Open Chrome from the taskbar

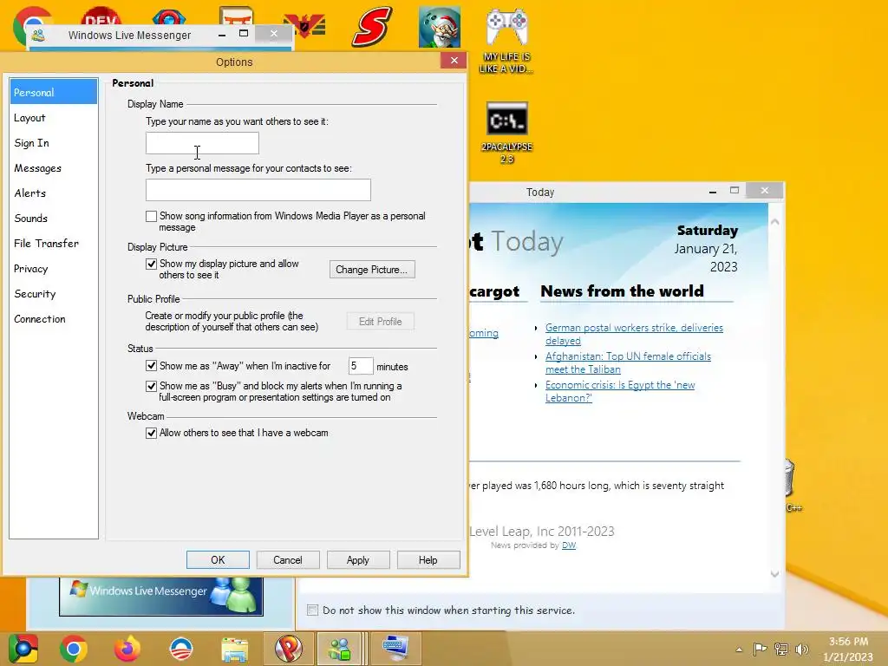pyautogui.click(x=73, y=649)
